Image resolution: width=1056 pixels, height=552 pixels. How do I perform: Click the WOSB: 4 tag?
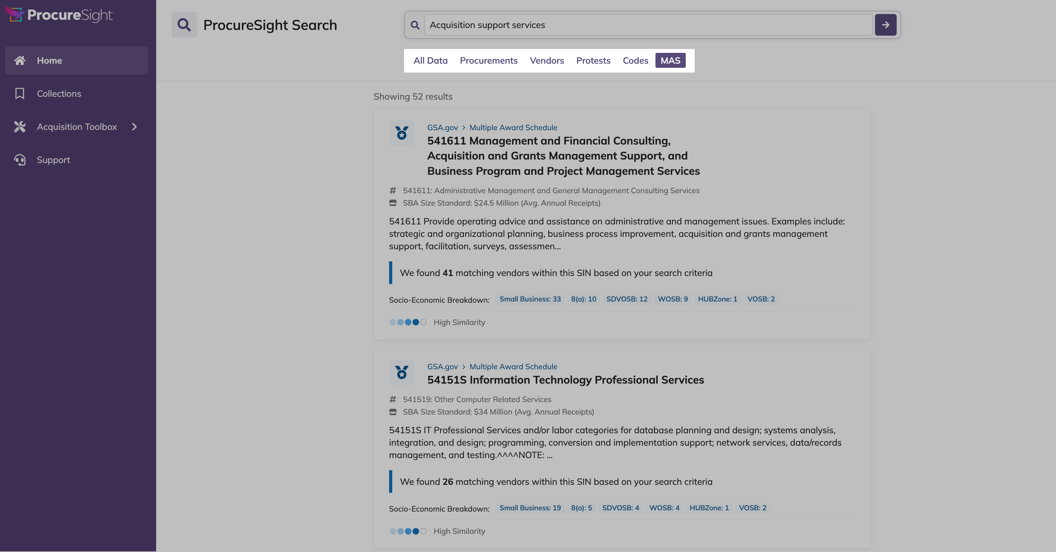[664, 508]
